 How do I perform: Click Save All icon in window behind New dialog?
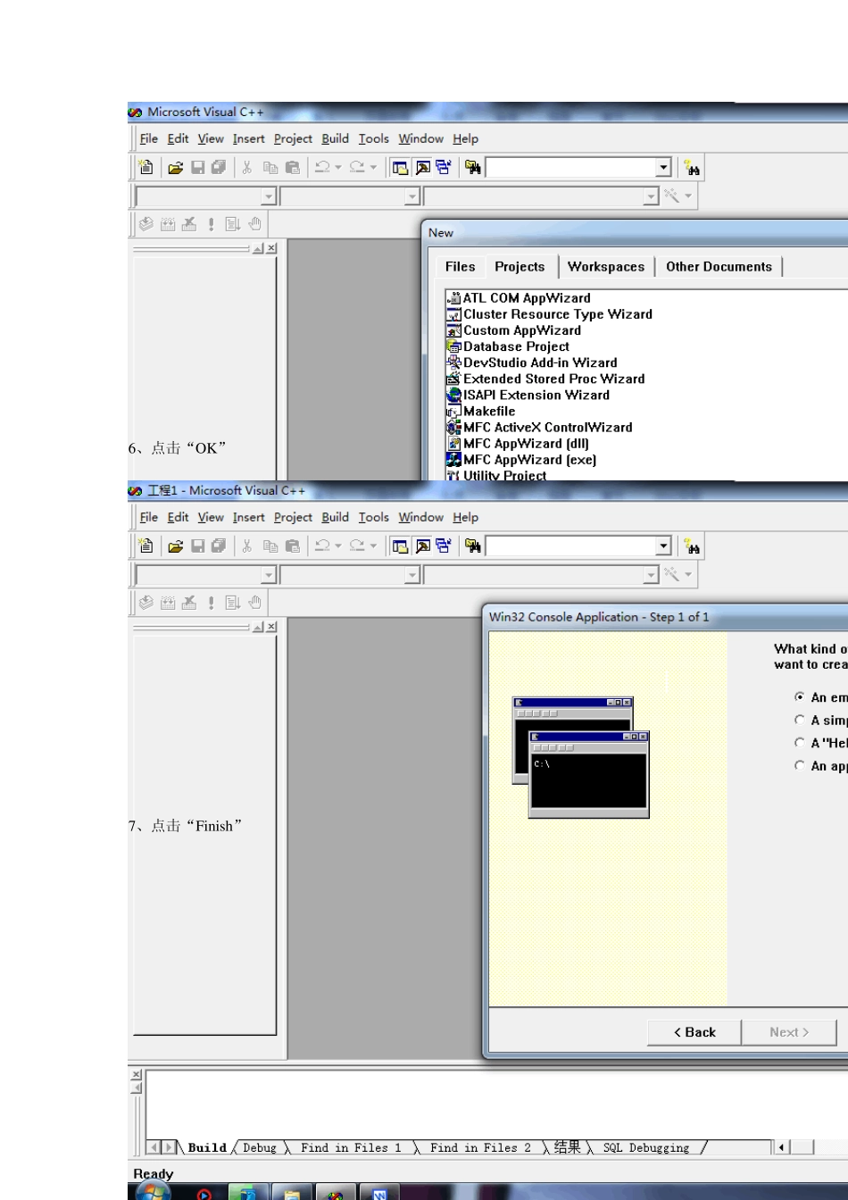pos(218,167)
